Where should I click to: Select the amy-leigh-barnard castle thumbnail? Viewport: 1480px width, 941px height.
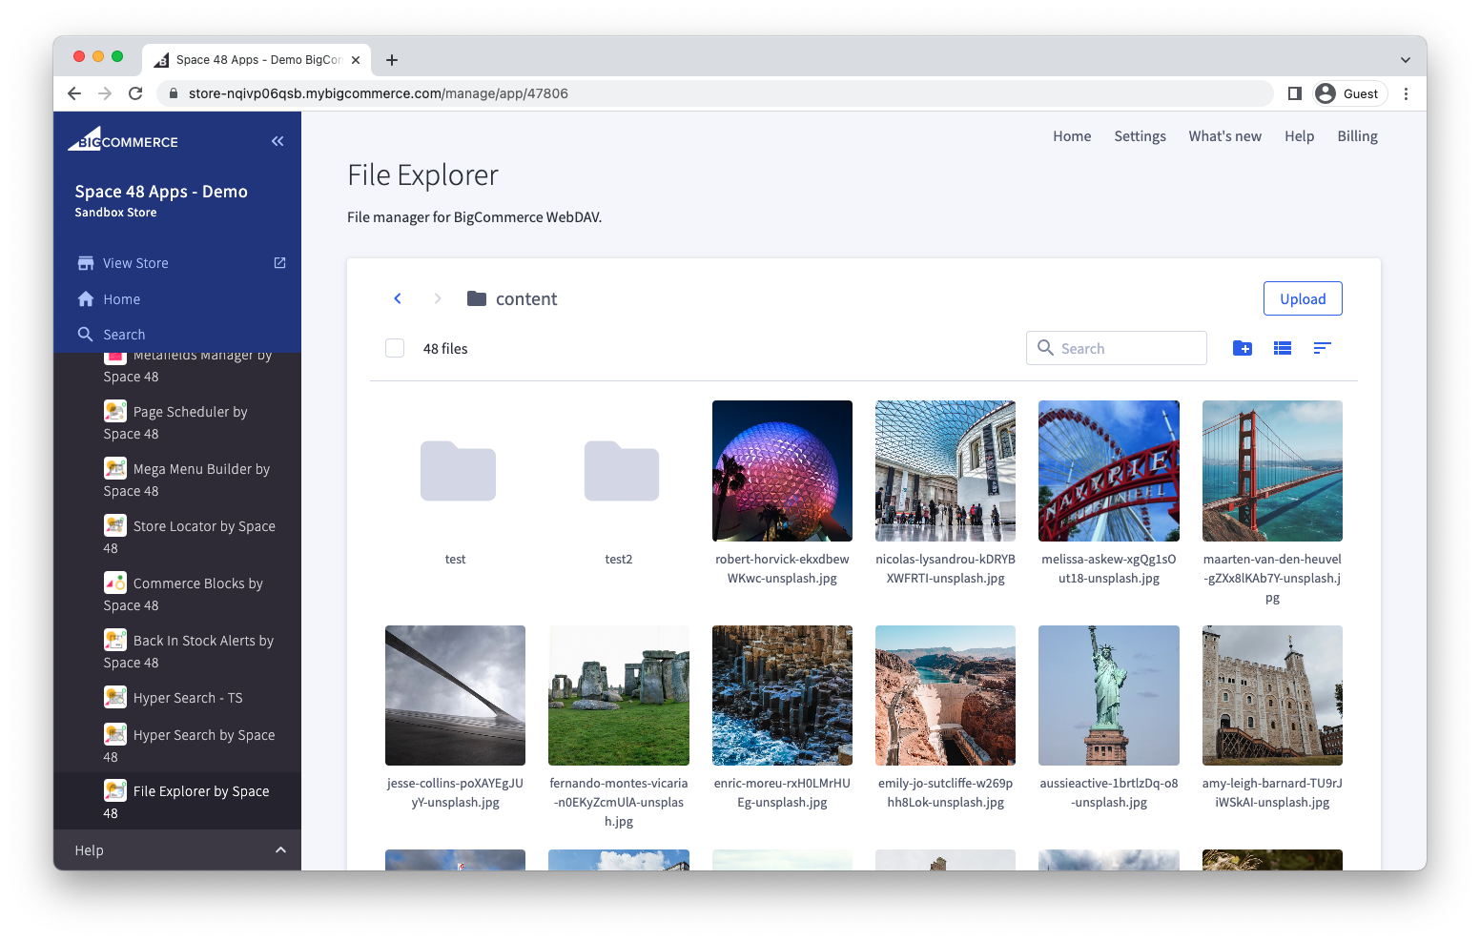click(1272, 695)
